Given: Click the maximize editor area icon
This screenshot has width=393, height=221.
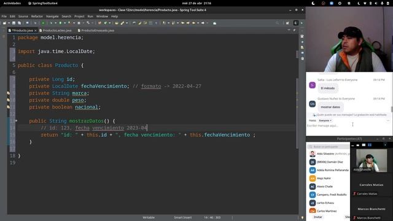Looking at the screenshot, I should point(294,30).
